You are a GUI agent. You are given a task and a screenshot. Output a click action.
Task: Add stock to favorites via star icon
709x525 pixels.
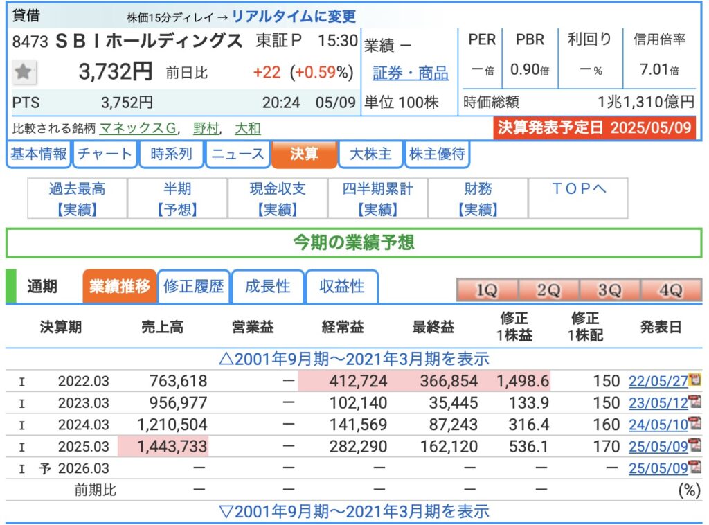pos(24,72)
